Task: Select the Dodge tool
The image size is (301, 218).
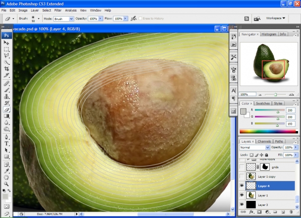Action: pyautogui.click(x=7, y=129)
